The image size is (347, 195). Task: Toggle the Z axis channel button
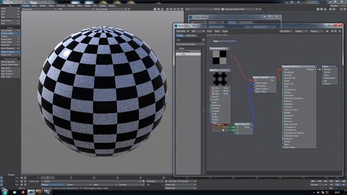(2, 185)
